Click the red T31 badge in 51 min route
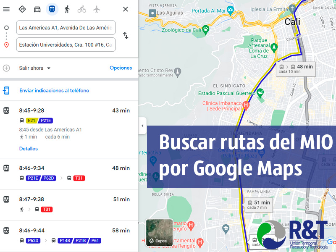The width and height of the screenshot is (336, 252). (47, 209)
